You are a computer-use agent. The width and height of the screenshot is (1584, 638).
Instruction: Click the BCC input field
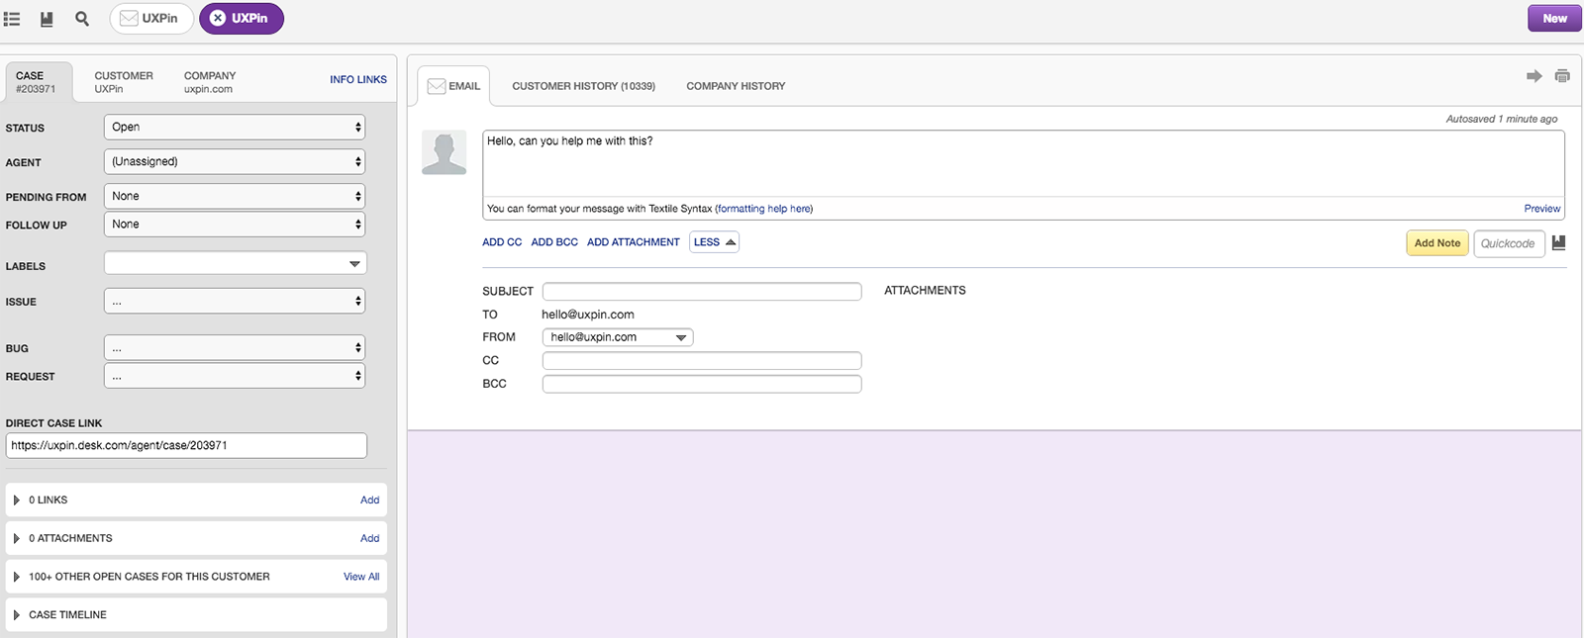coord(702,384)
